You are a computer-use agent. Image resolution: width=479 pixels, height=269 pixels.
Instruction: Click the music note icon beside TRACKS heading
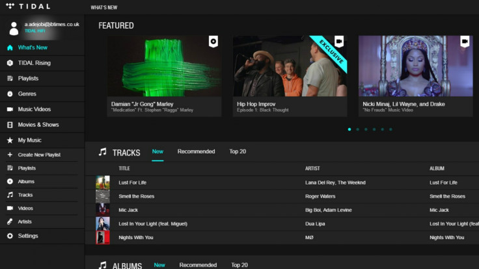point(103,152)
